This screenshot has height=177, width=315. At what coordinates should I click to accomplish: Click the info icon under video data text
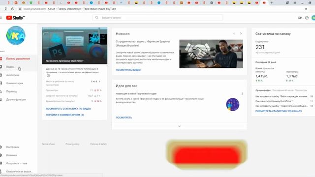coord(48,76)
